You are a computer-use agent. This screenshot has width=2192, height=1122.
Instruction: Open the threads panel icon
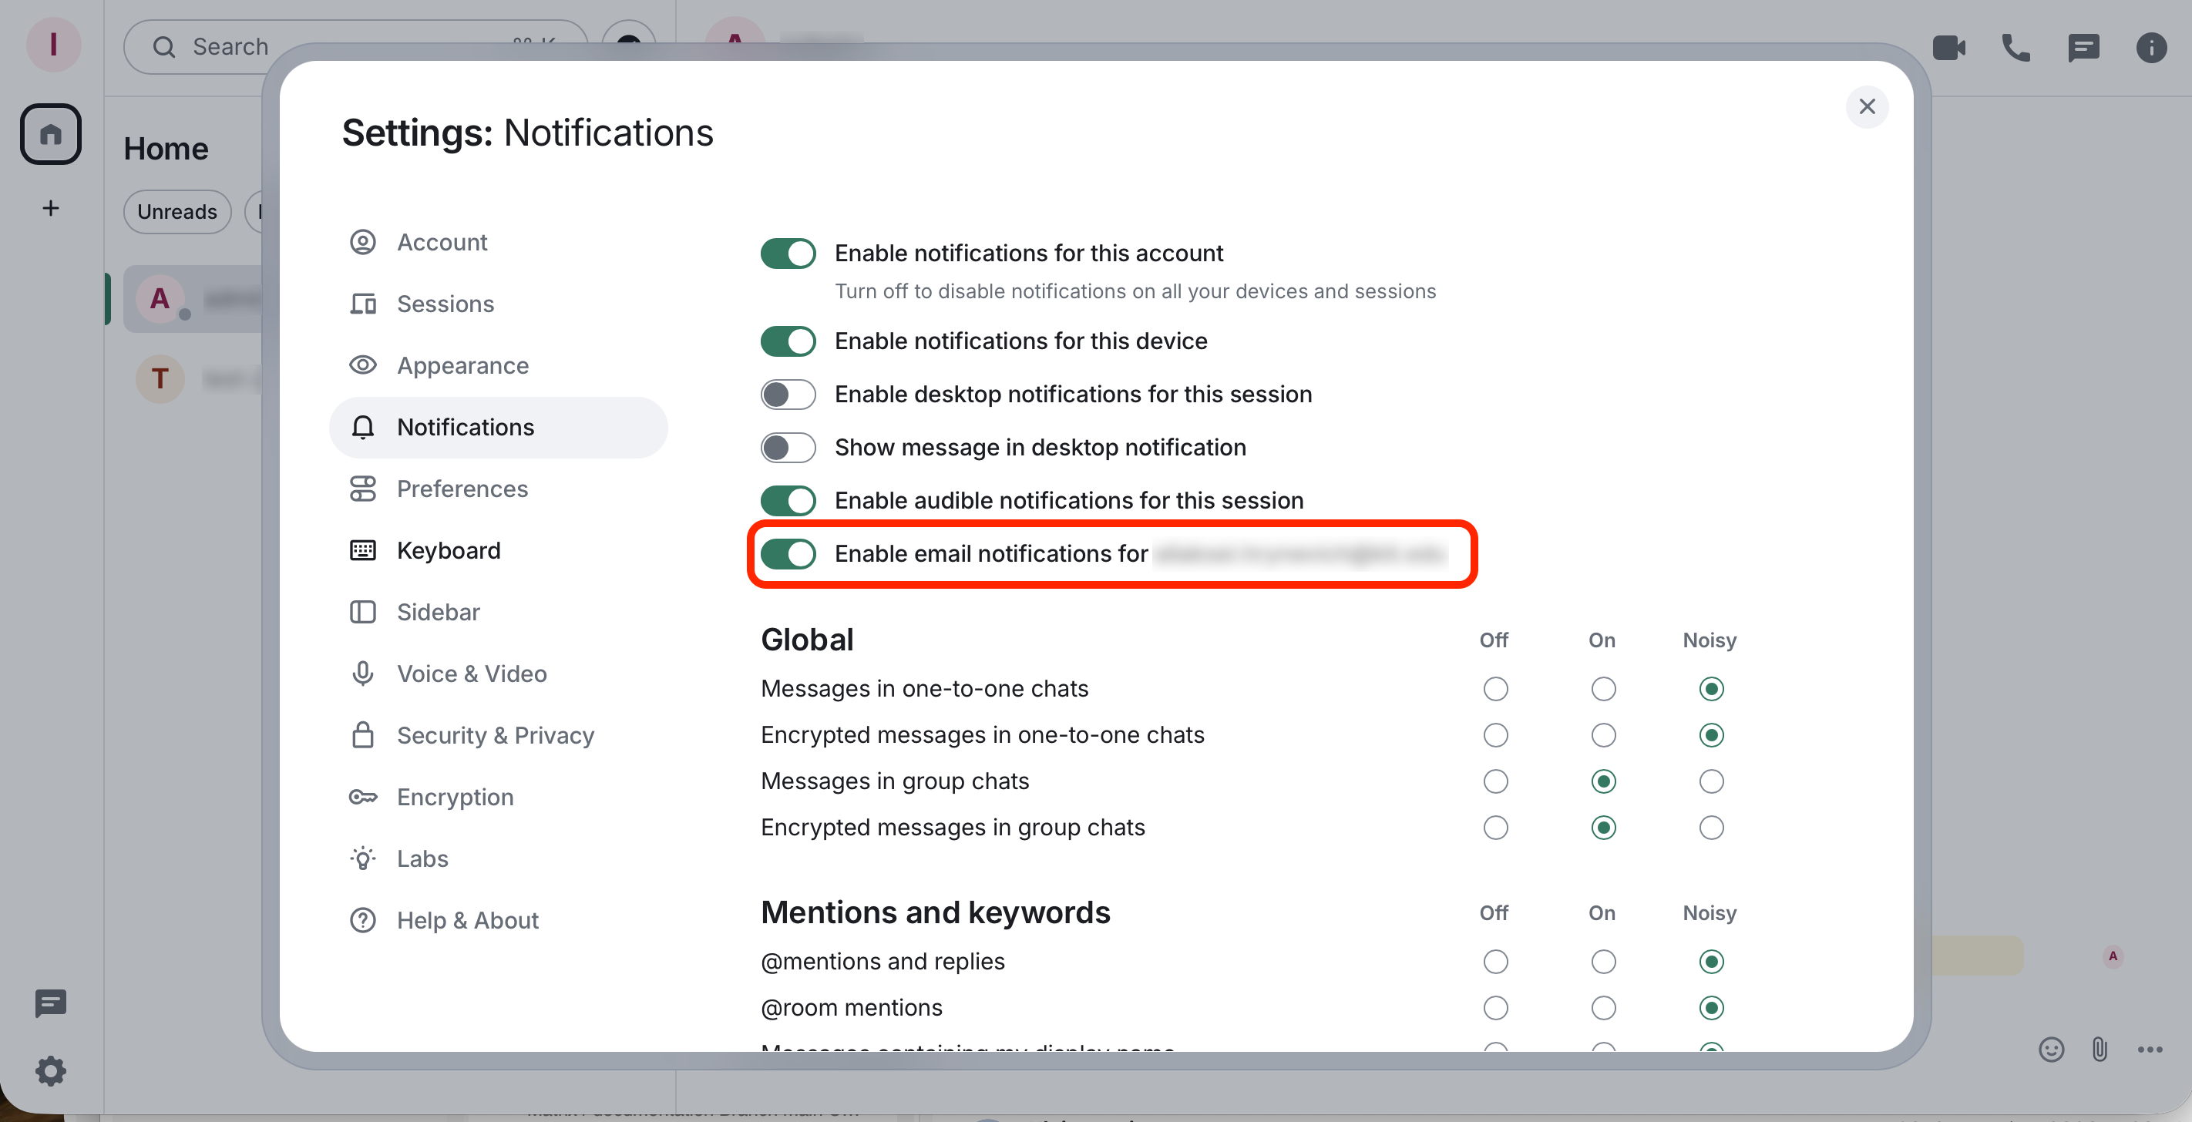pyautogui.click(x=2083, y=48)
